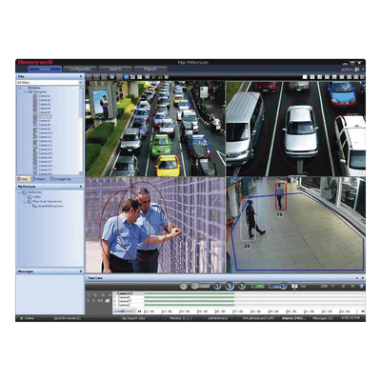Collapse the Time Line panel header arrow
This screenshot has height=381, width=381.
tap(357, 278)
